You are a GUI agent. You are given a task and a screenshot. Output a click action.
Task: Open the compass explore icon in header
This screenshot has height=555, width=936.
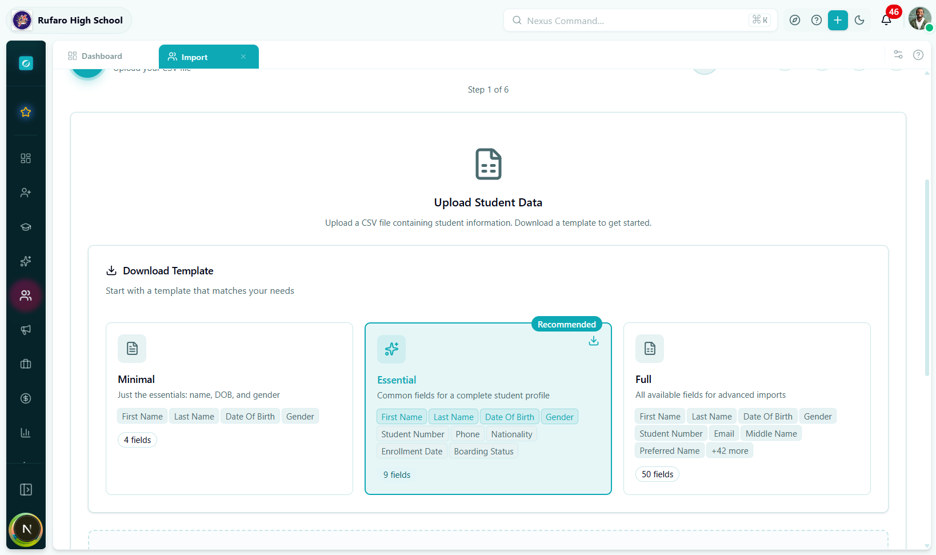point(795,21)
